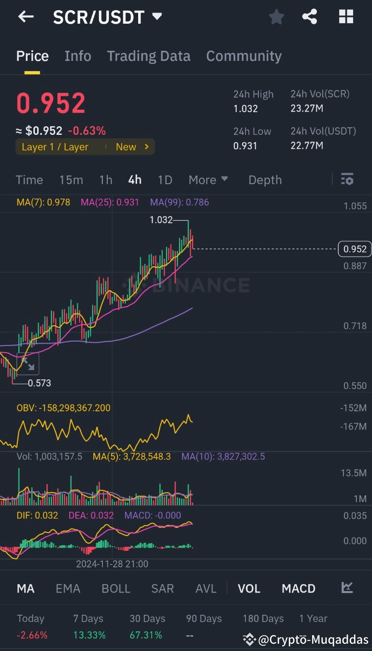Open the Community tab
Screen dimensions: 372x651
(x=243, y=56)
